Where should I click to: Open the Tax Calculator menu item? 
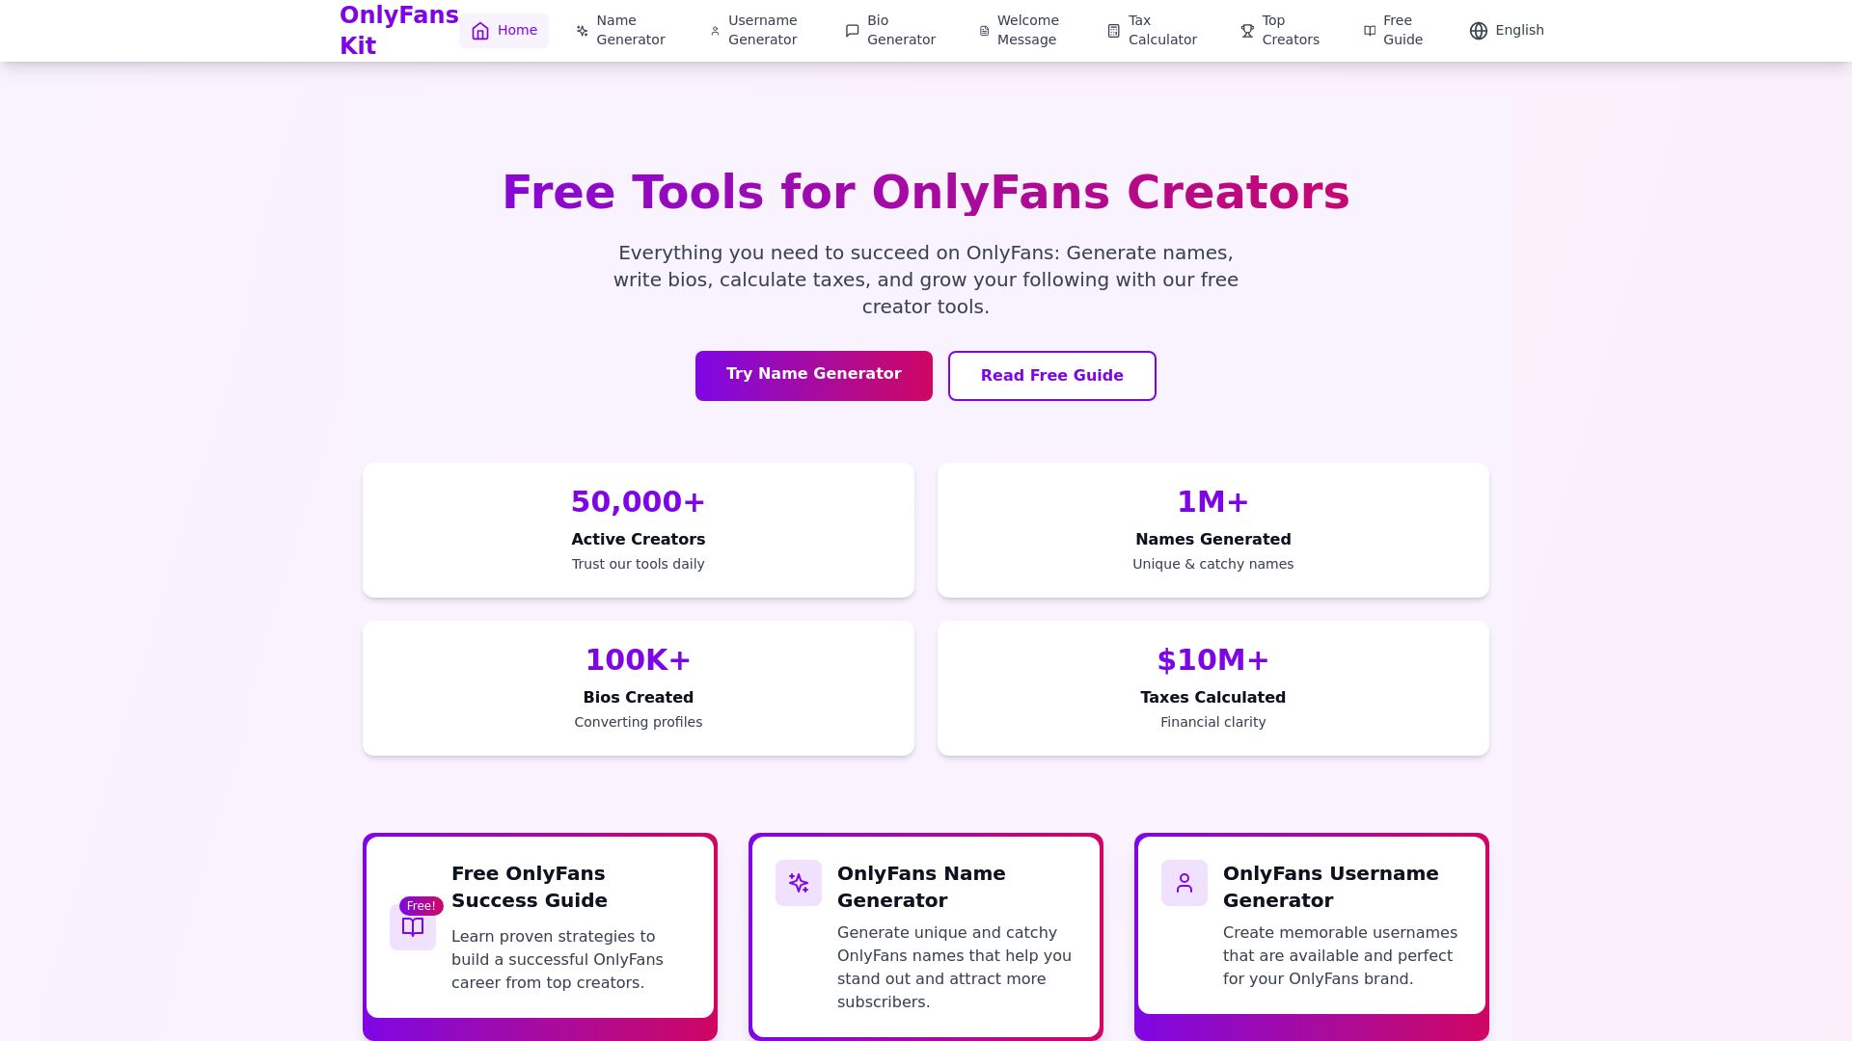[x=1153, y=30]
